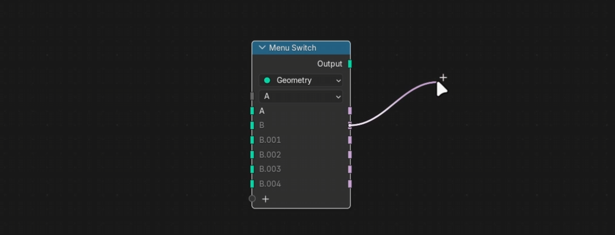Image resolution: width=615 pixels, height=235 pixels.
Task: Click the A input label
Action: (x=262, y=111)
